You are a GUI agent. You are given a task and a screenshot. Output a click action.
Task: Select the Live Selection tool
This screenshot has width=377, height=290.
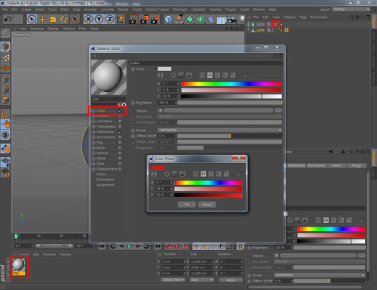point(32,19)
